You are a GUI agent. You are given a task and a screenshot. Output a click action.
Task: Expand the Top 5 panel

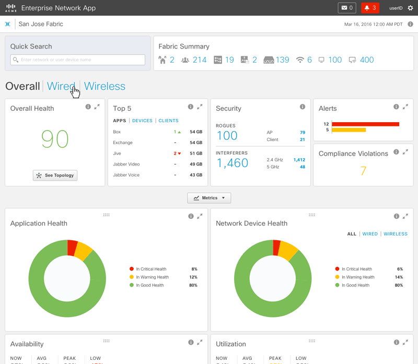(200, 107)
